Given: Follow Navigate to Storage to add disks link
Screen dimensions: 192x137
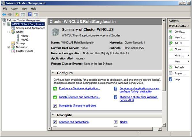Looking at the screenshot, I should tap(78, 106).
